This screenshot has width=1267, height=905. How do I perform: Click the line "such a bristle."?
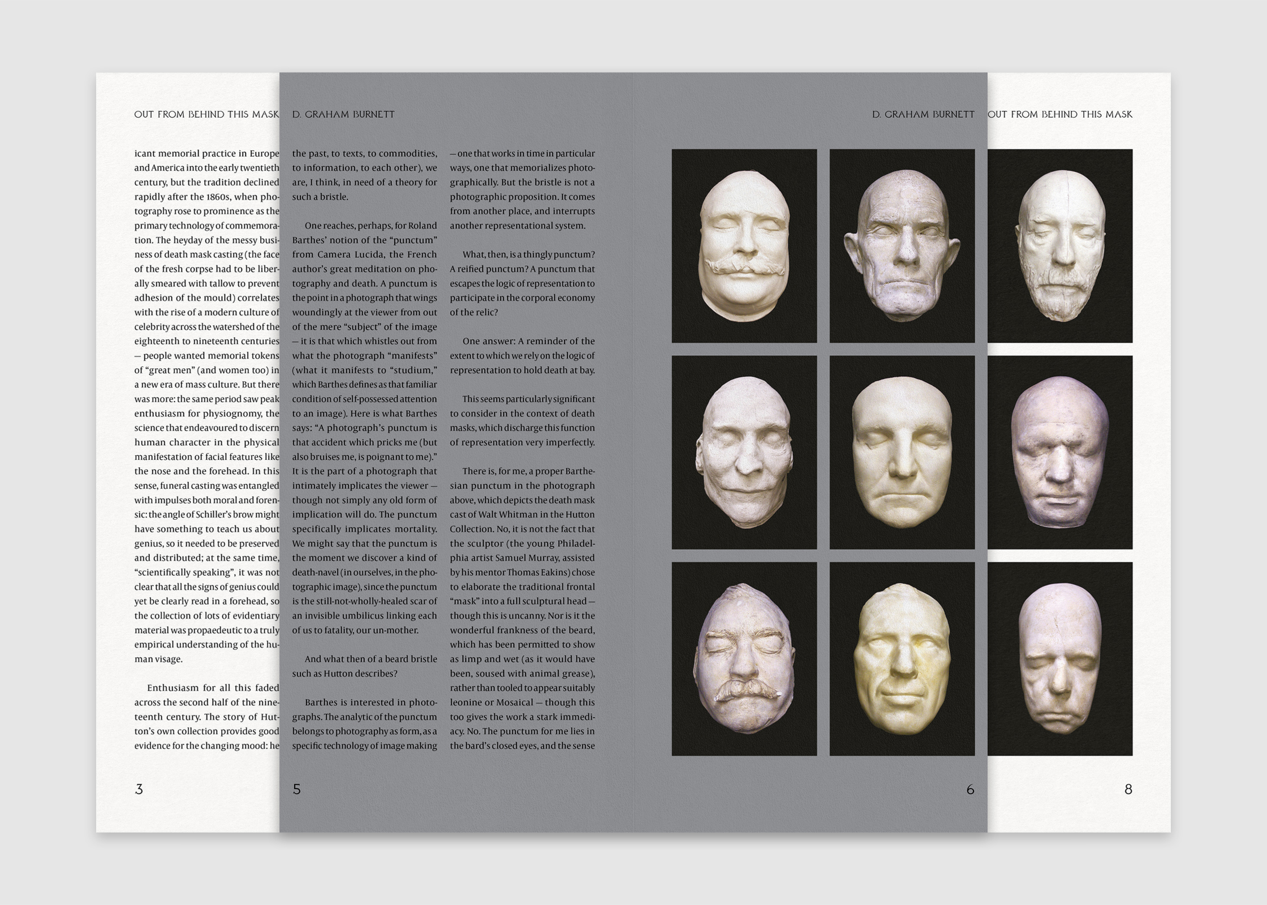click(320, 197)
